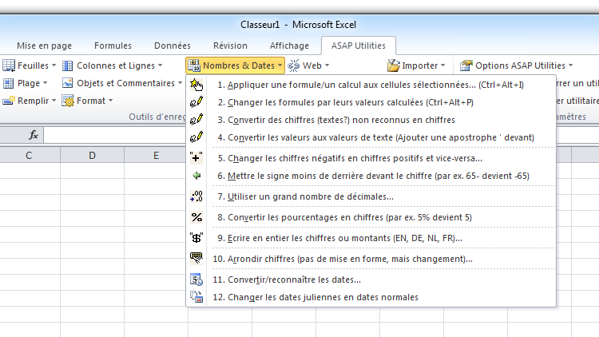This screenshot has width=599, height=337.
Task: Choose Changer les chiffres négatifs en positifs
Action: coord(371,158)
